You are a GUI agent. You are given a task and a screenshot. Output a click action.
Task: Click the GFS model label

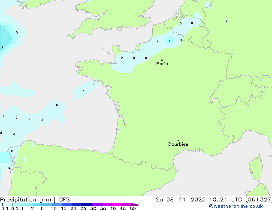pyautogui.click(x=65, y=200)
